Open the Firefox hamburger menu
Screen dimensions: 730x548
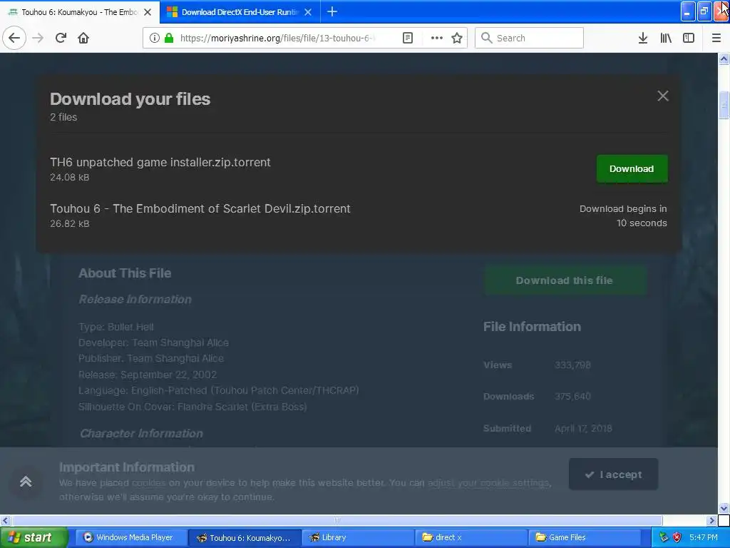point(716,38)
